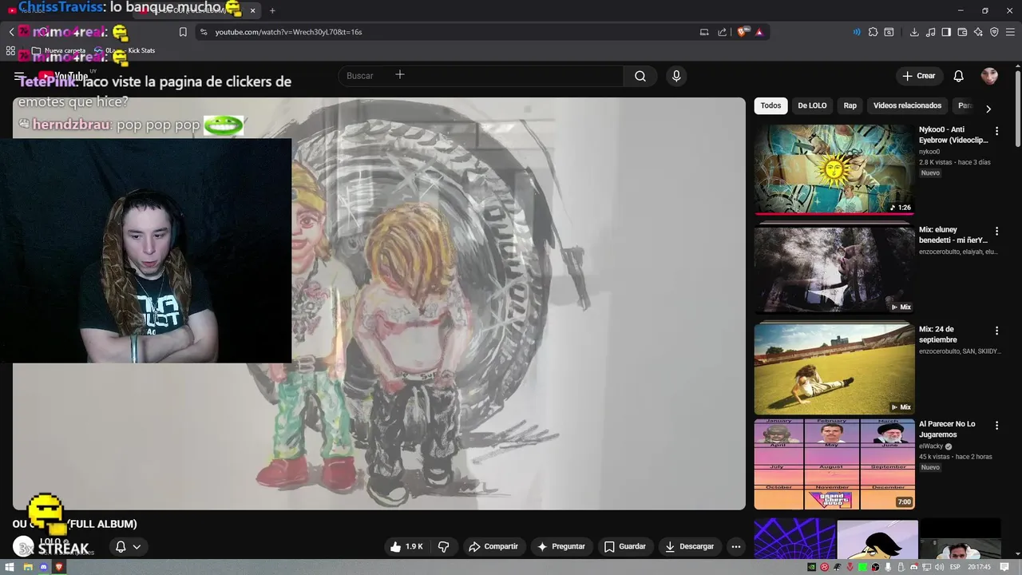Open Discord in the taskbar
This screenshot has height=575, width=1022.
point(43,567)
